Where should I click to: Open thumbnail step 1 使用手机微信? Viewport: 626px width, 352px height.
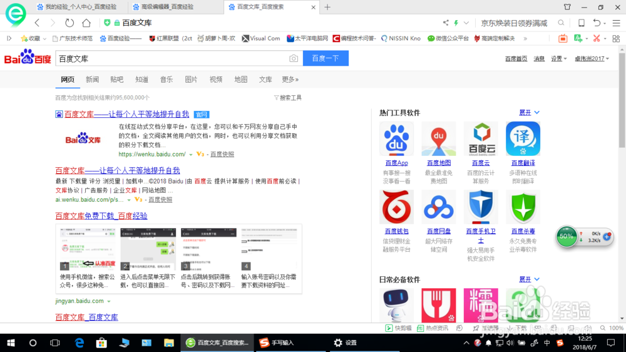(x=88, y=249)
